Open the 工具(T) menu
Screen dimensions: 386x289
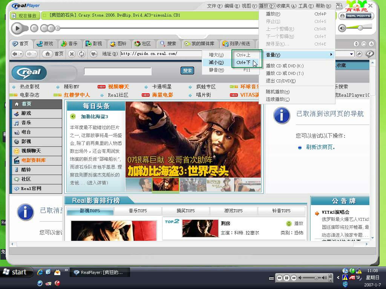pos(306,6)
